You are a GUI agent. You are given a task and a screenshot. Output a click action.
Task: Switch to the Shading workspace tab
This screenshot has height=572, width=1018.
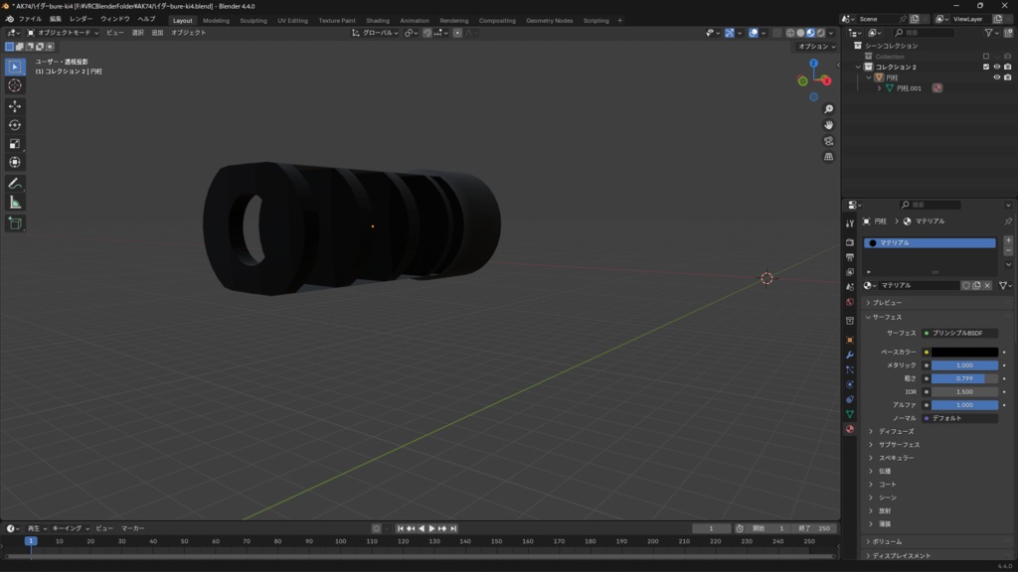tap(378, 21)
